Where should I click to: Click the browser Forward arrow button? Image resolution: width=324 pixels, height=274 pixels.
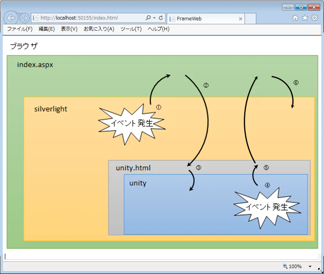pos(25,18)
